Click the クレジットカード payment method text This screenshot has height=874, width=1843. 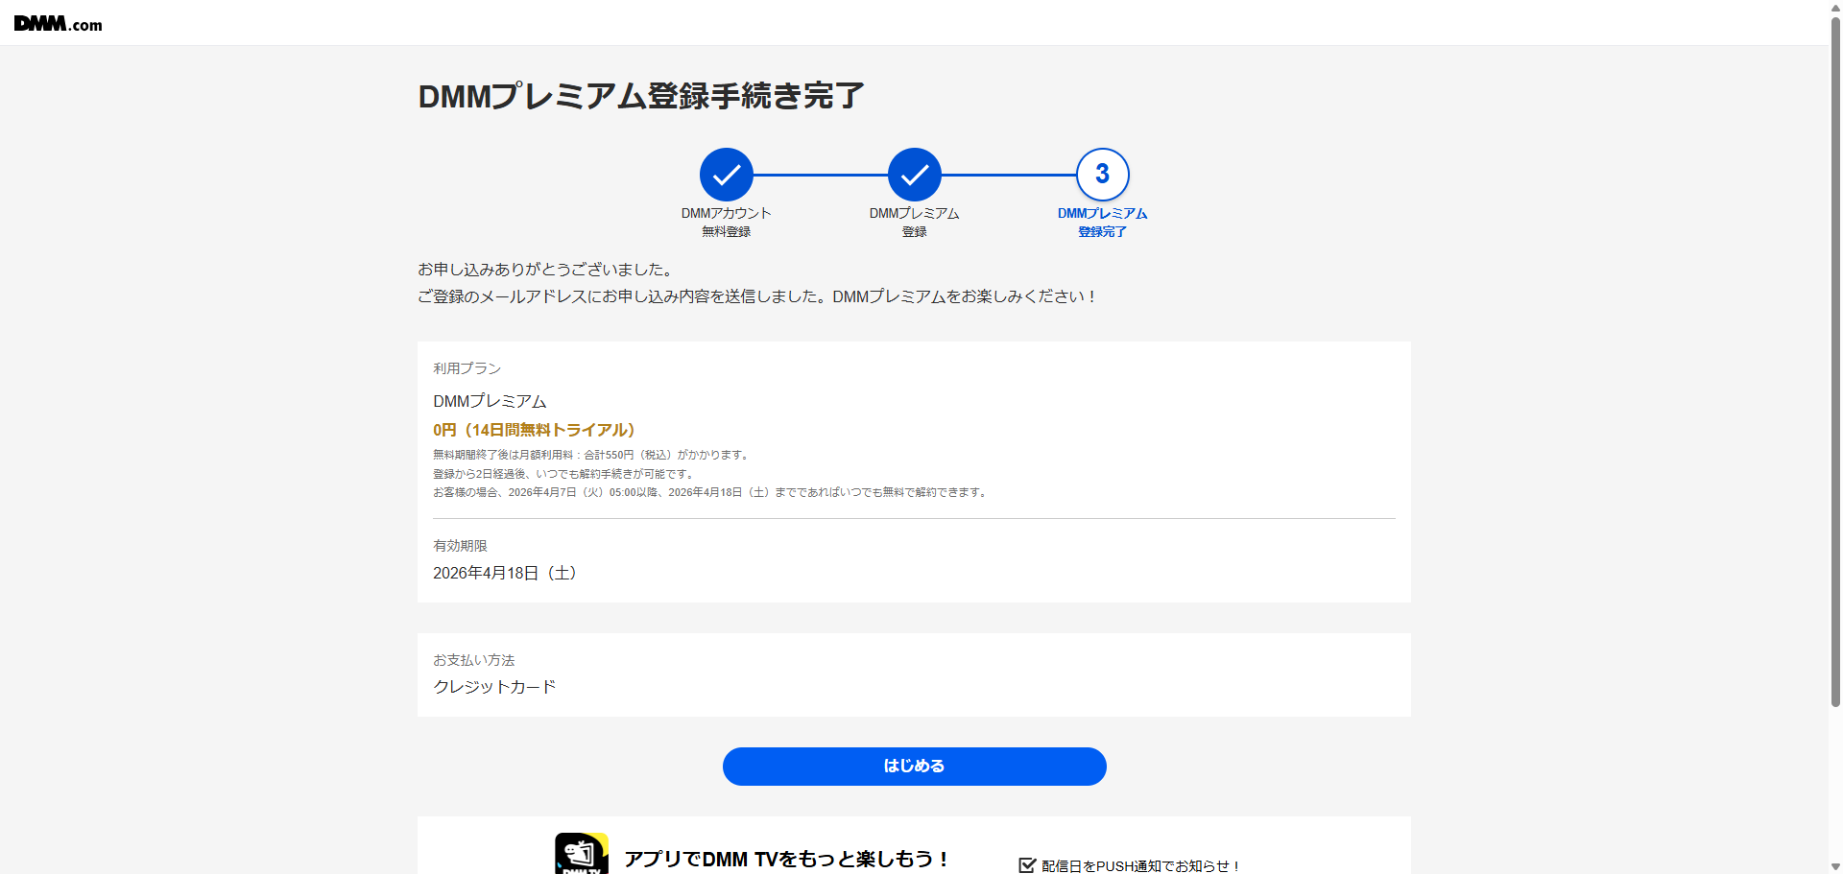[x=494, y=687]
